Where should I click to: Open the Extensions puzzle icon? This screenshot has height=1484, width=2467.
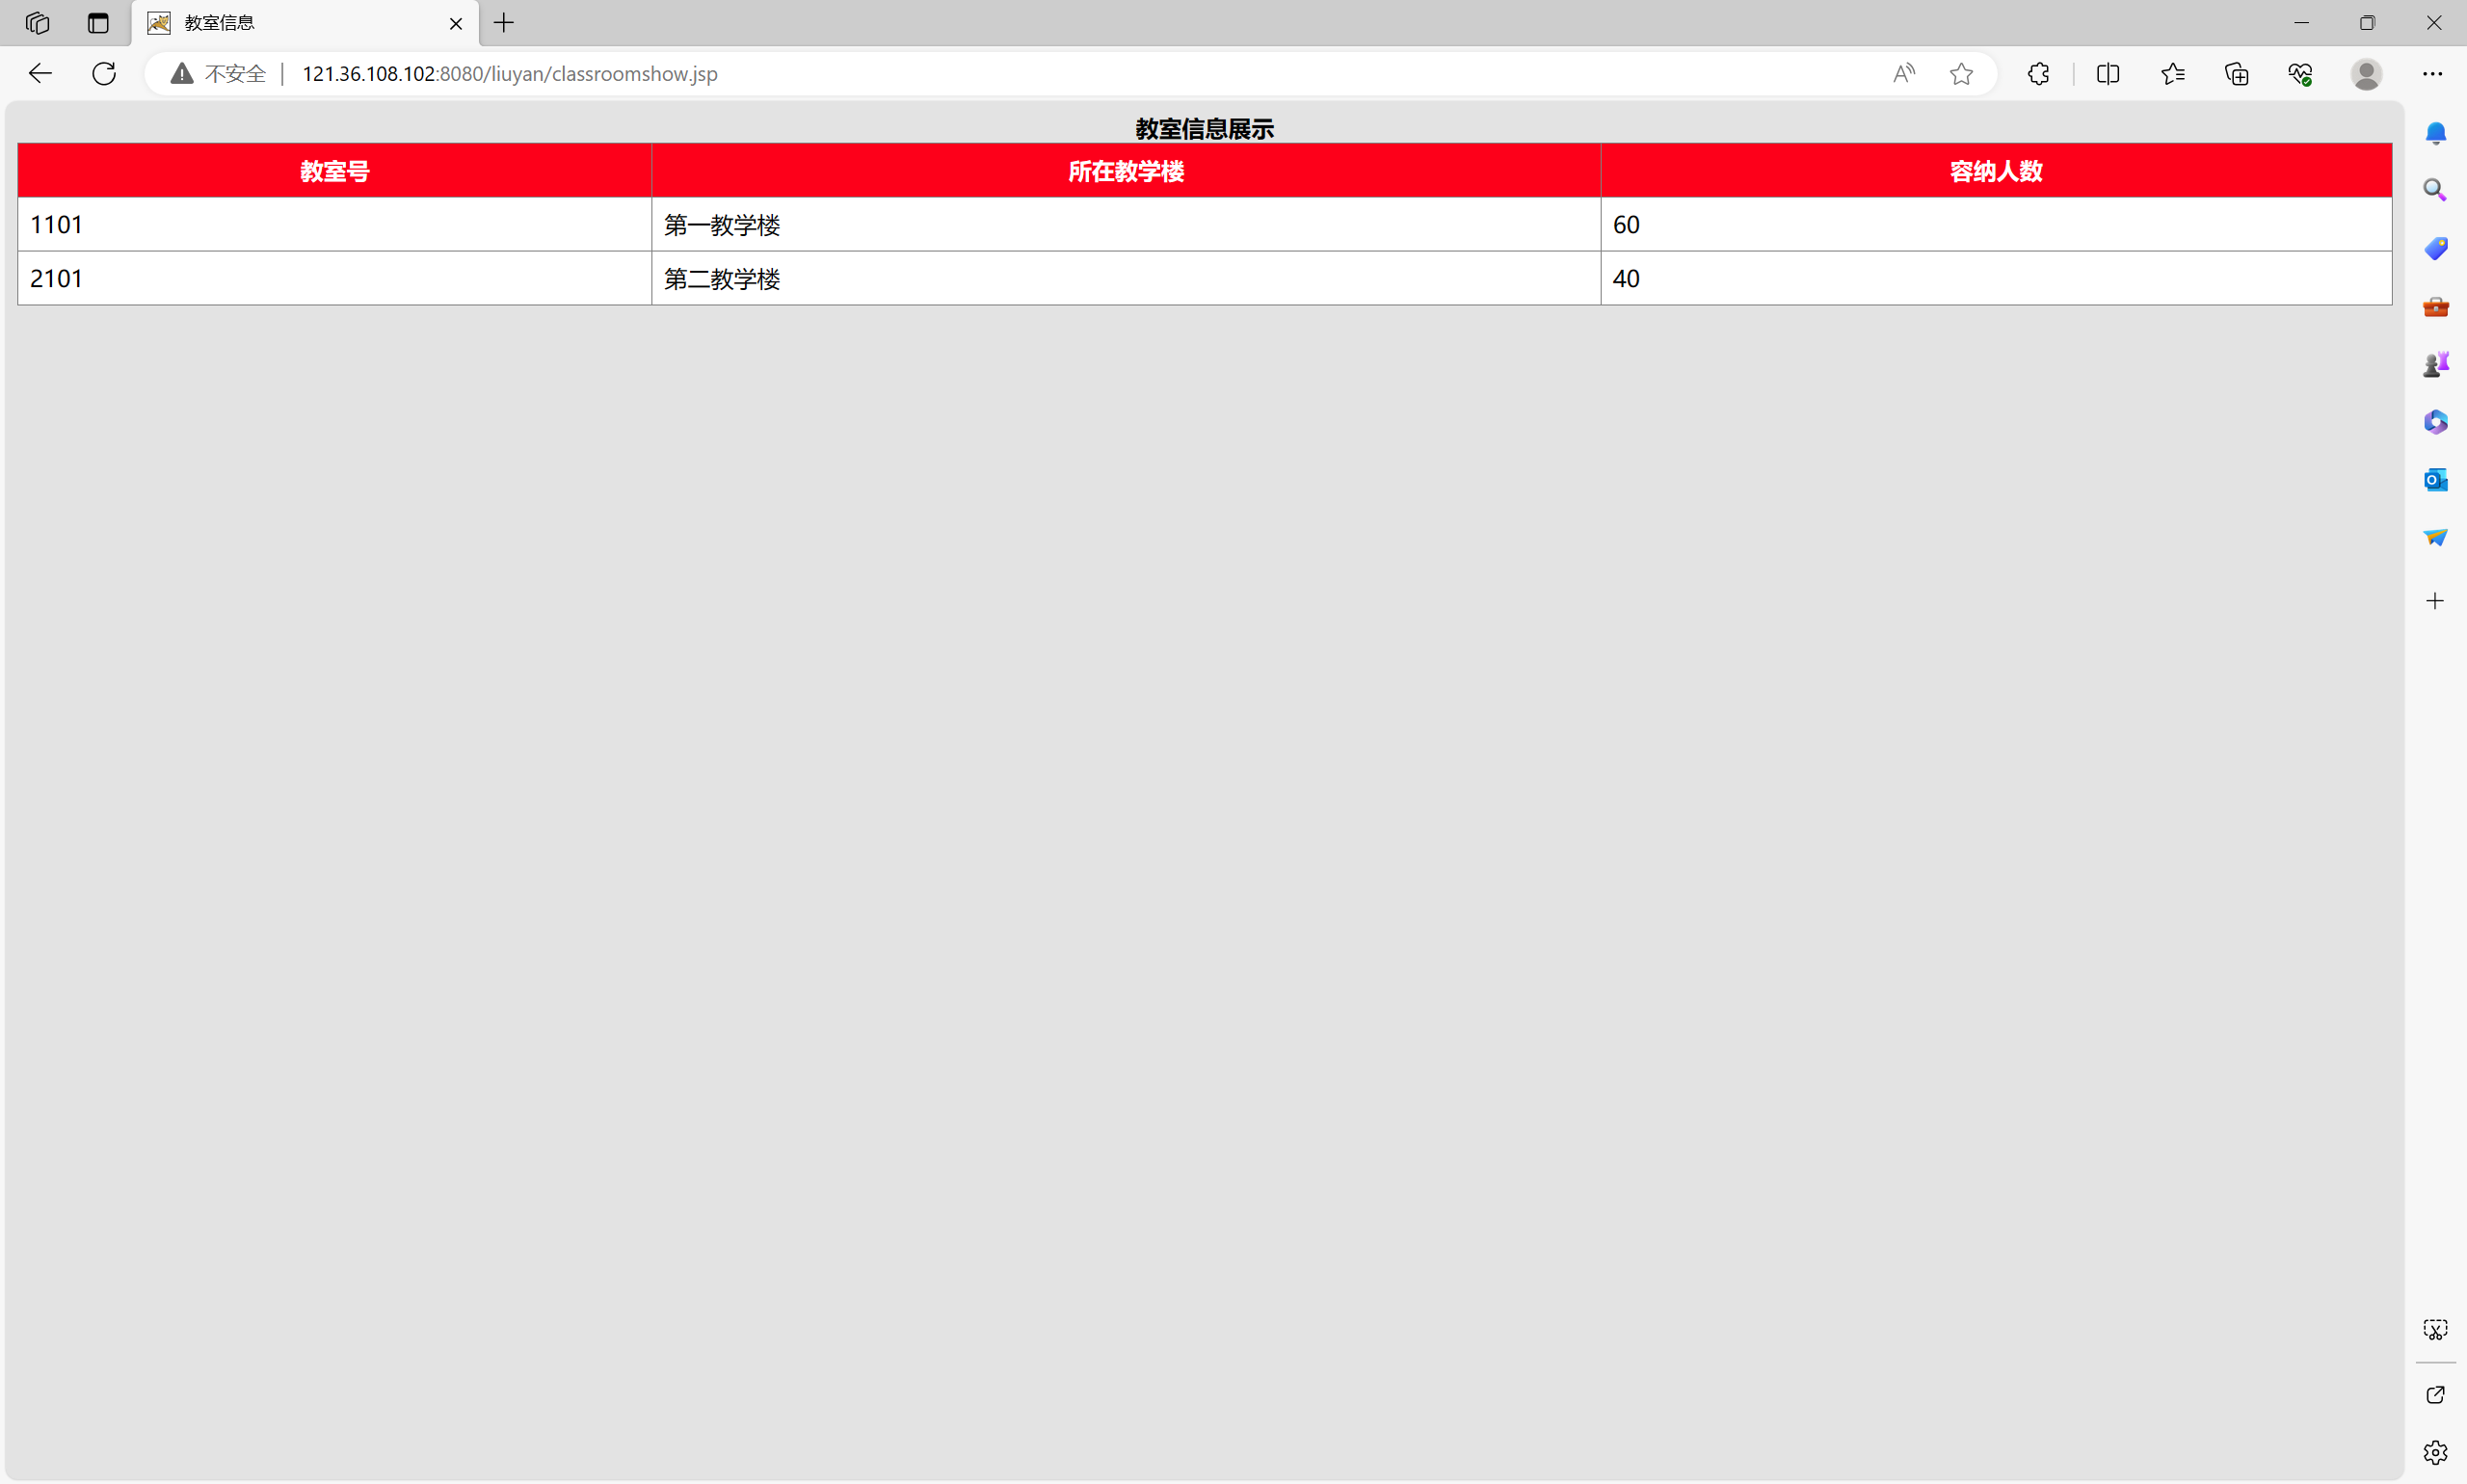2038,73
